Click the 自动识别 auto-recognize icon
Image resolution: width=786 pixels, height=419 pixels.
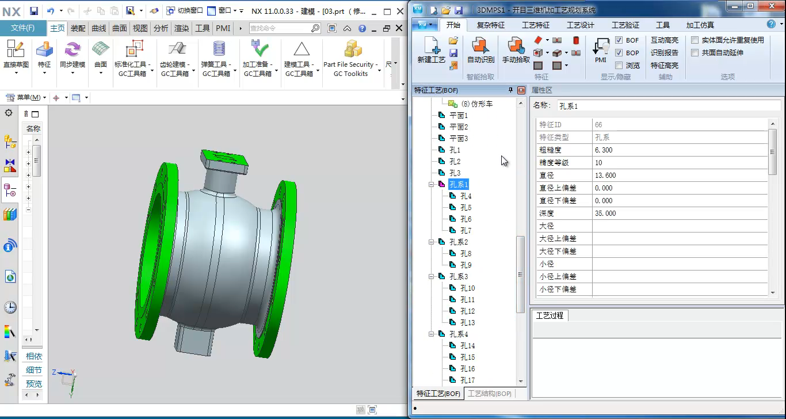coord(480,49)
